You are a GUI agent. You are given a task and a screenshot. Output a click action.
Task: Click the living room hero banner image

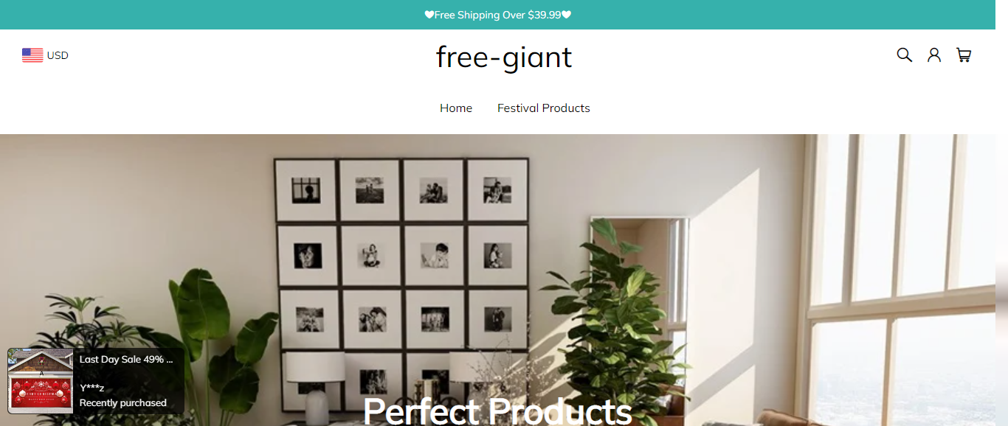pos(498,280)
